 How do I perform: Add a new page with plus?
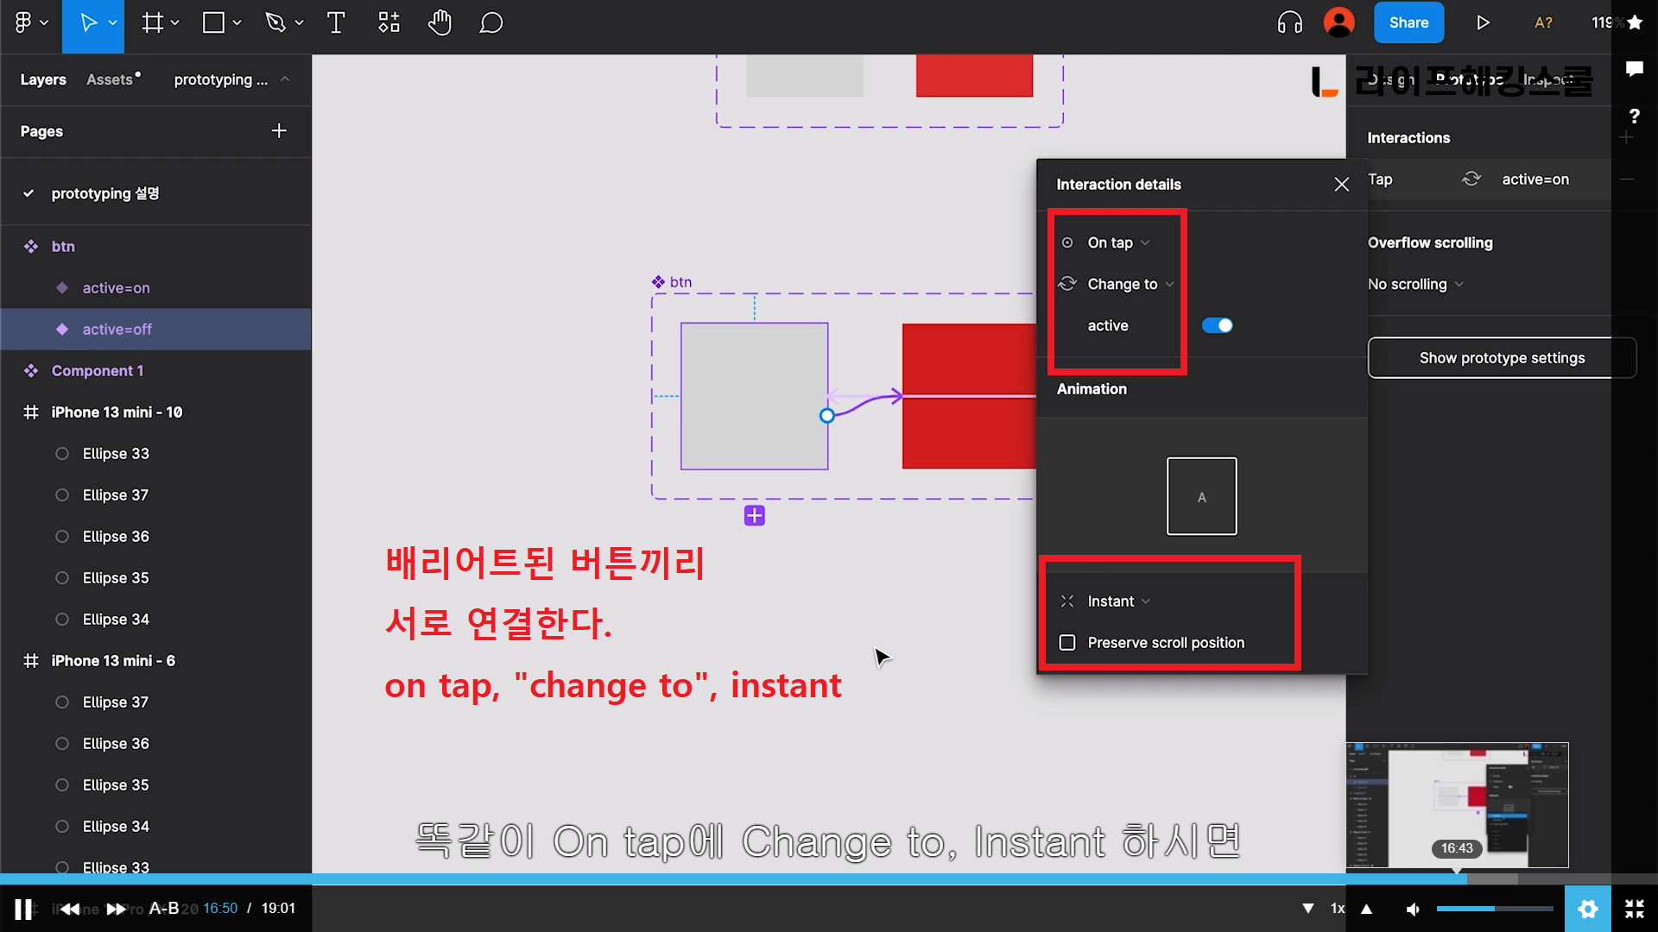[278, 131]
